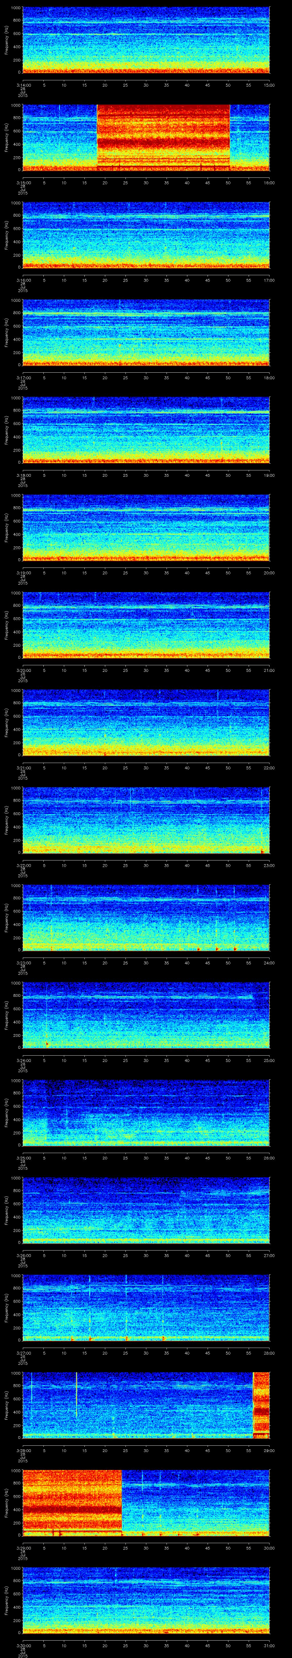Open the spectrogram panel starting at 3:19:00

click(x=146, y=528)
